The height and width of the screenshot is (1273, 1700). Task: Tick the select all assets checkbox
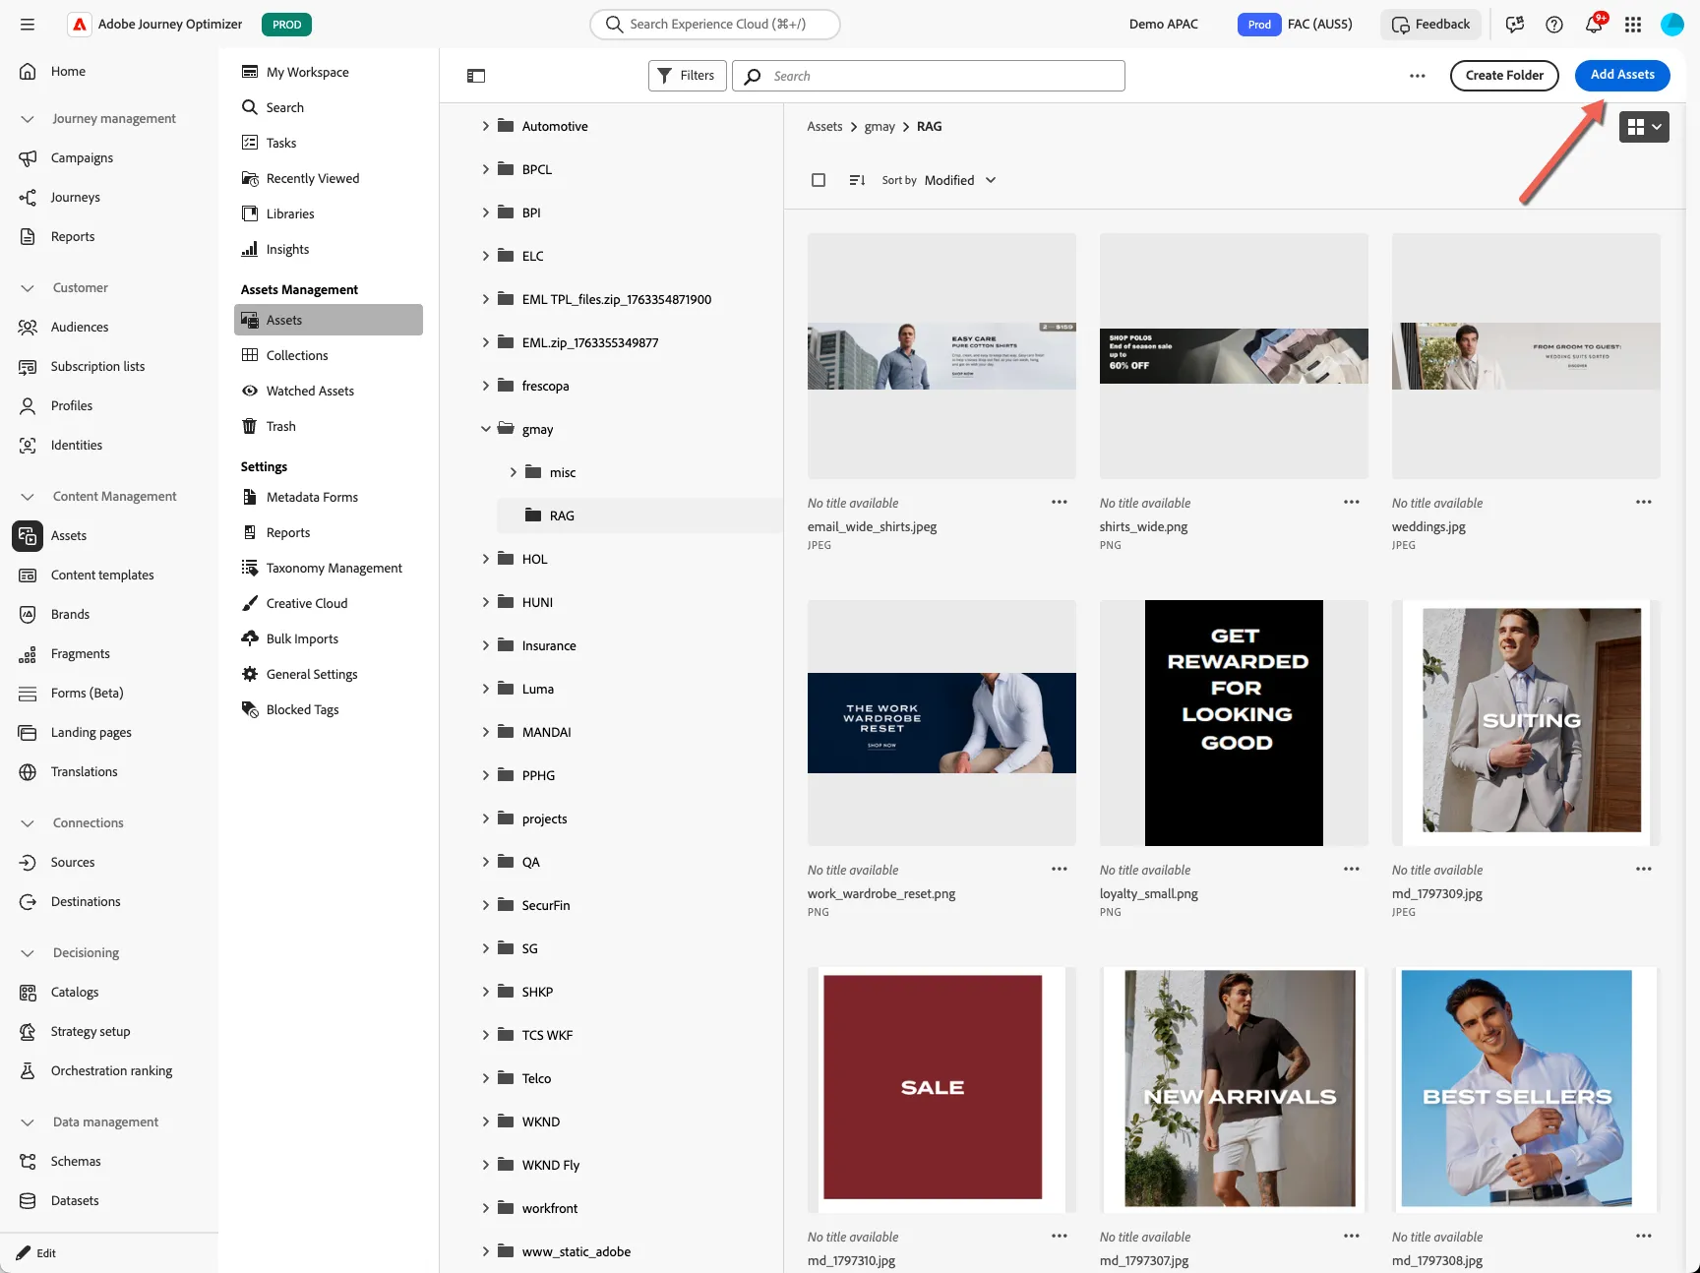(819, 180)
